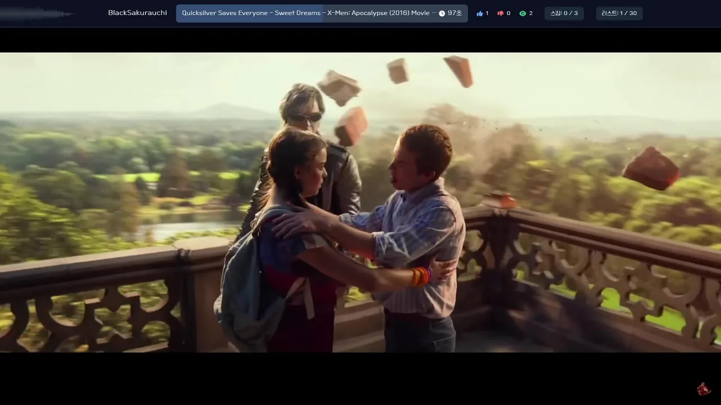Click the small red icon at bottom-right corner

(x=704, y=389)
